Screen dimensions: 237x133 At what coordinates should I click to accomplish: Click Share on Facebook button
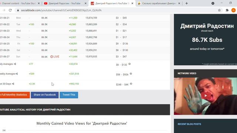[x=44, y=95]
